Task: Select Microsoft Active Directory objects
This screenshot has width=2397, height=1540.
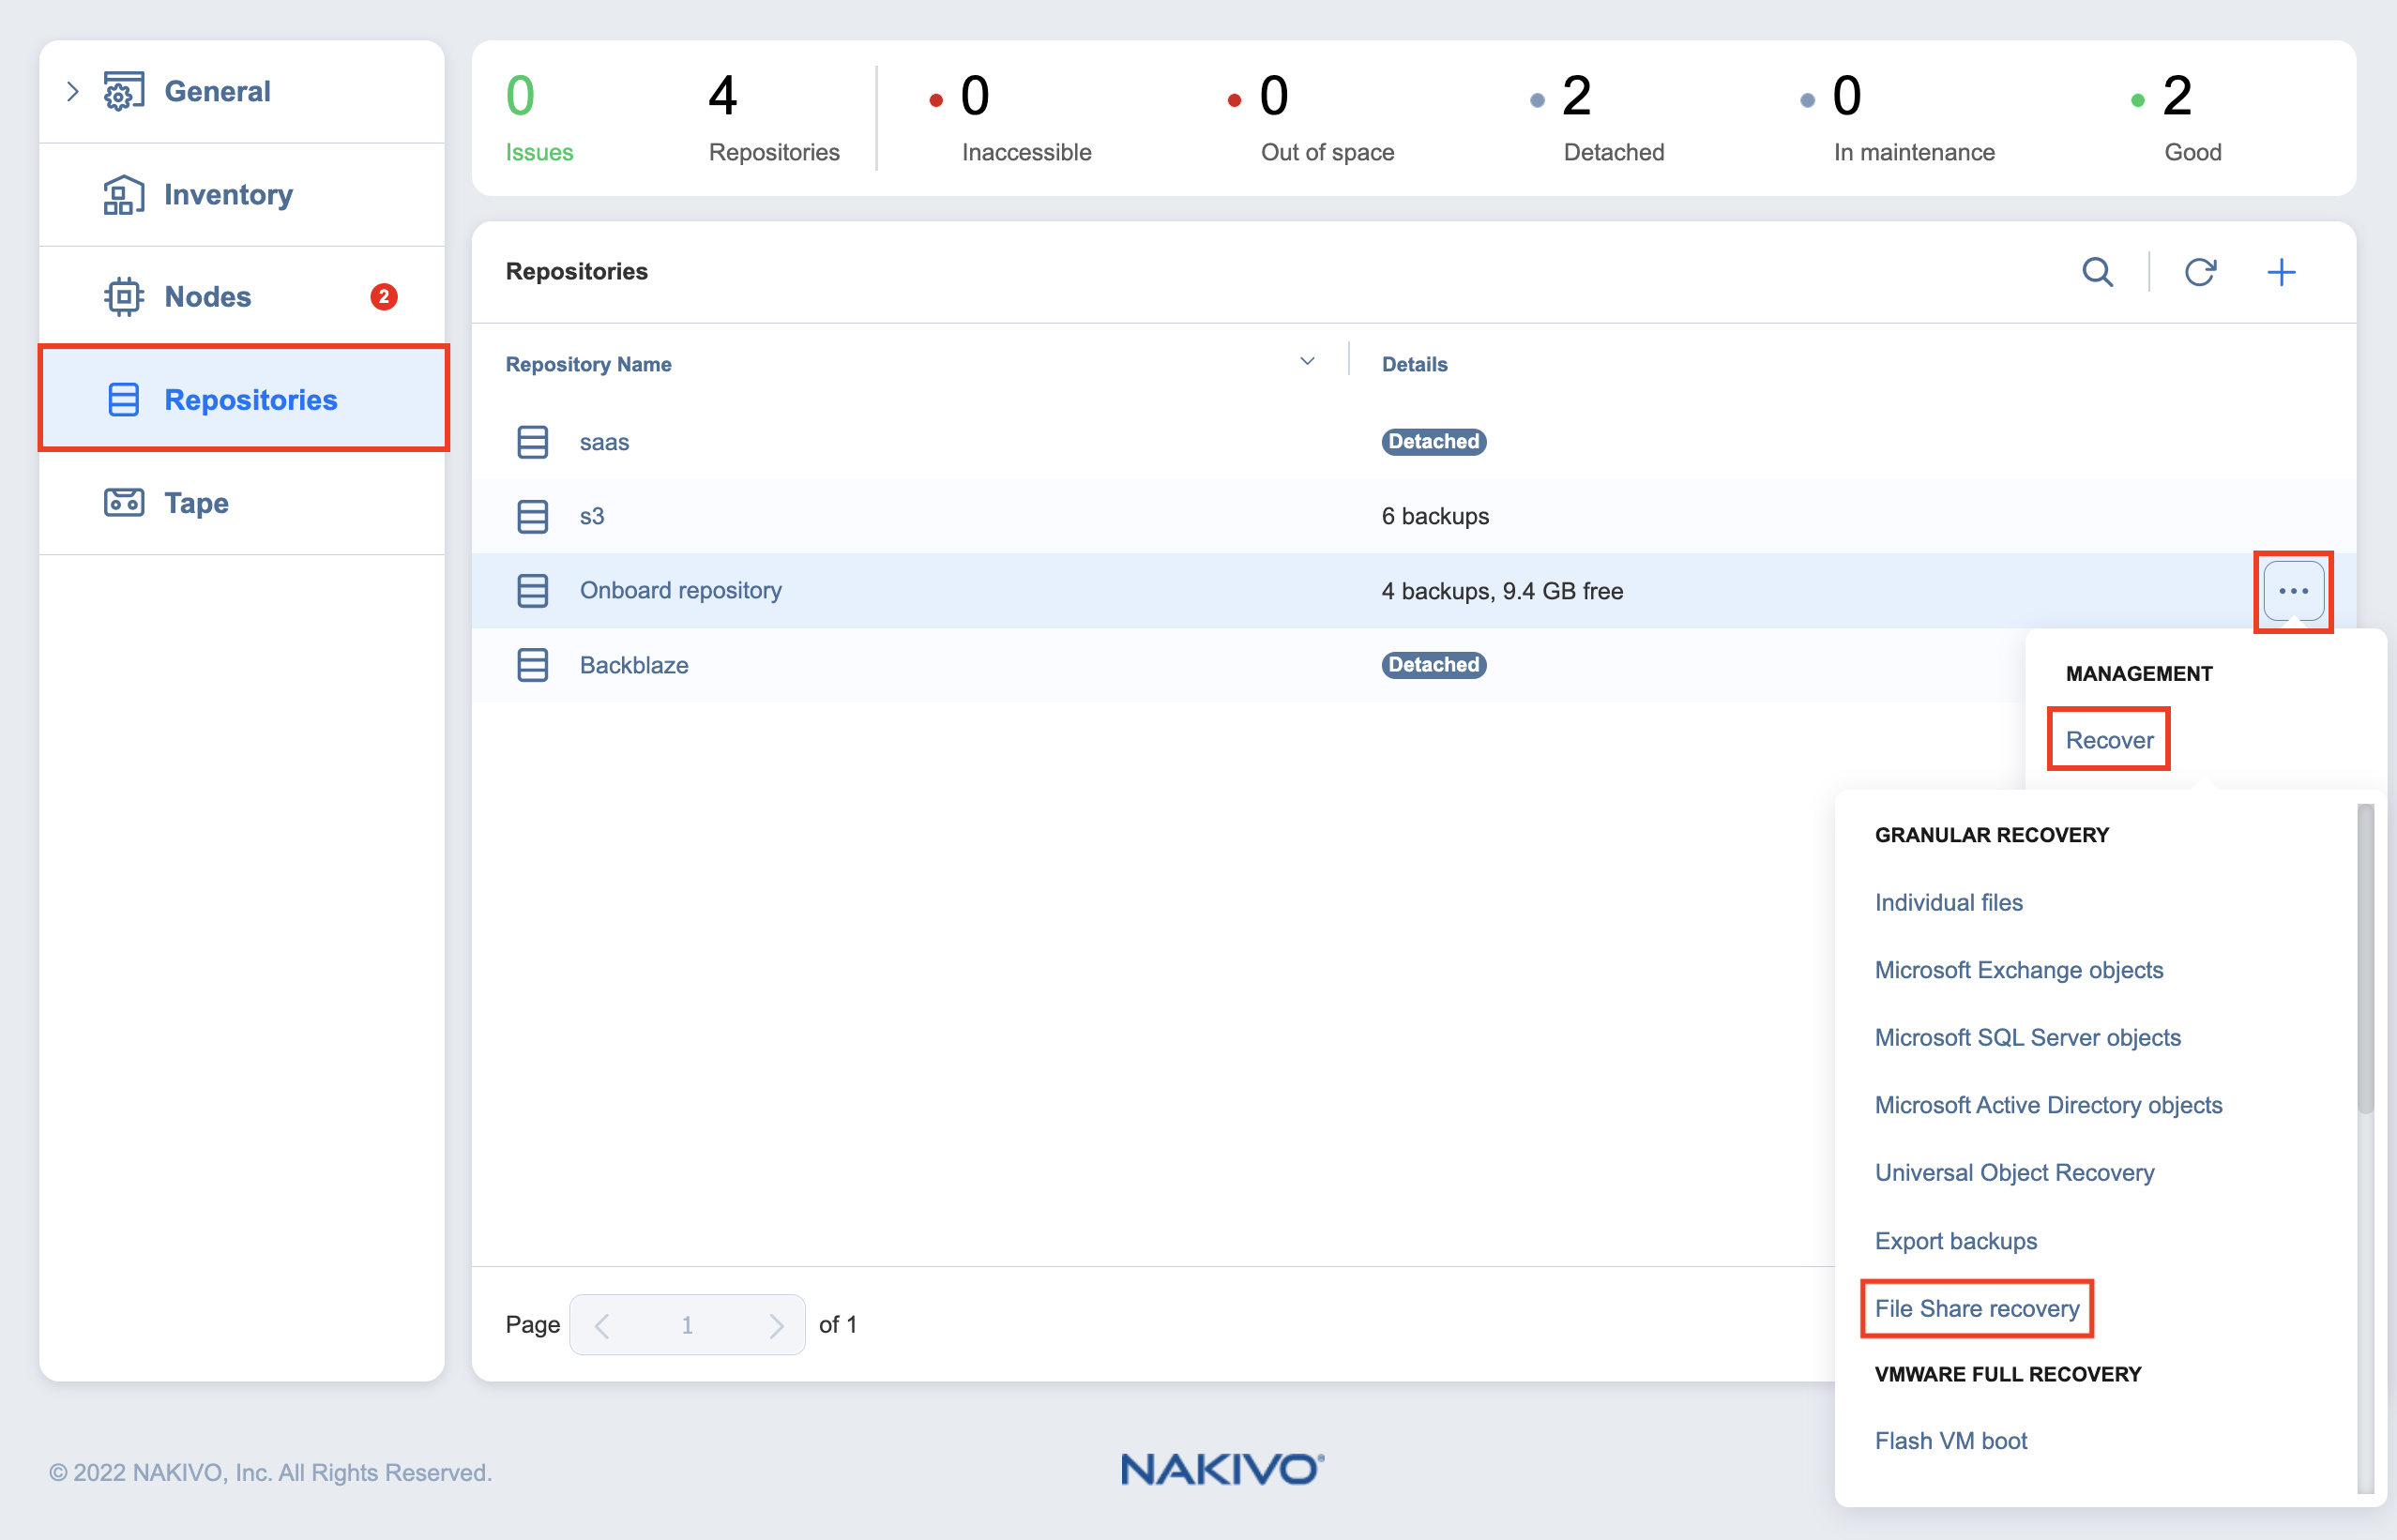Action: click(2048, 1105)
